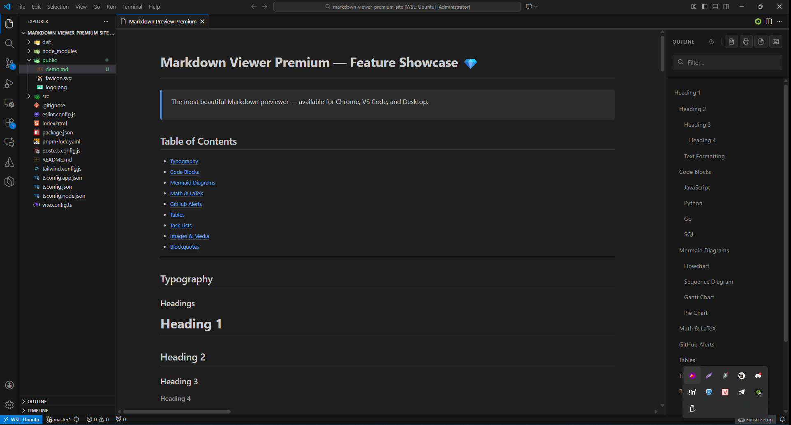The image size is (791, 425).
Task: Open the Source Control view
Action: tap(9, 63)
